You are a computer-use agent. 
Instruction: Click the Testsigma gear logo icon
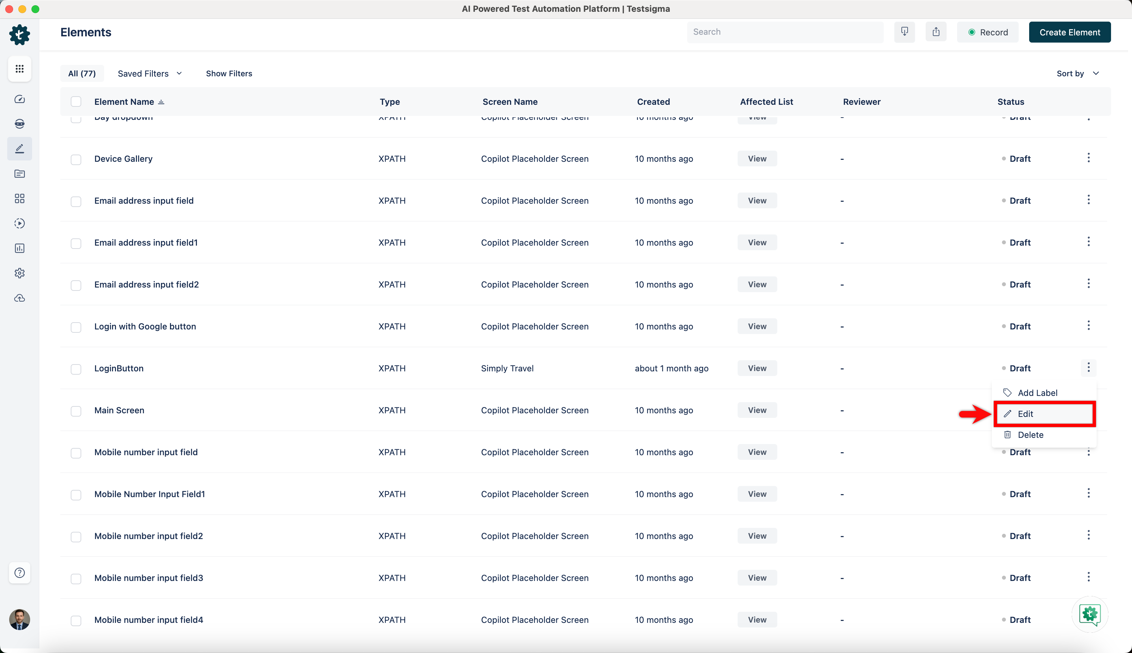click(19, 34)
